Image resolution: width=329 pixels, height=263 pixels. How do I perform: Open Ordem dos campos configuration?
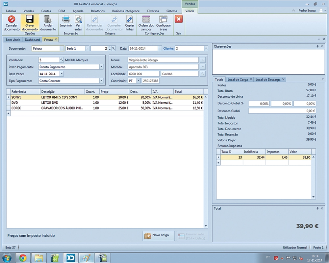(x=146, y=19)
